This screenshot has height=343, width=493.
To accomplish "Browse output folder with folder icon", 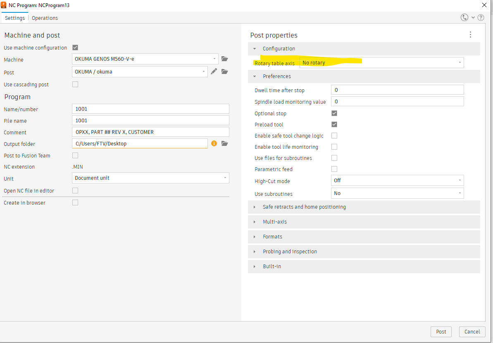I will (x=224, y=143).
